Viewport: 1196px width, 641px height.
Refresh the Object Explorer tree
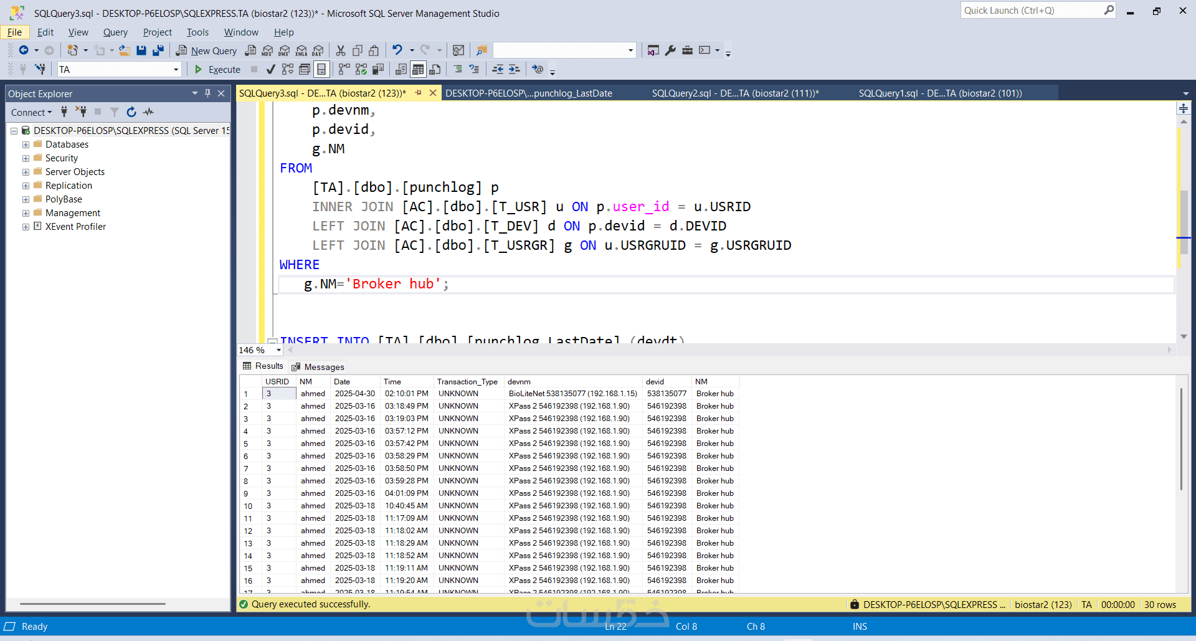131,112
